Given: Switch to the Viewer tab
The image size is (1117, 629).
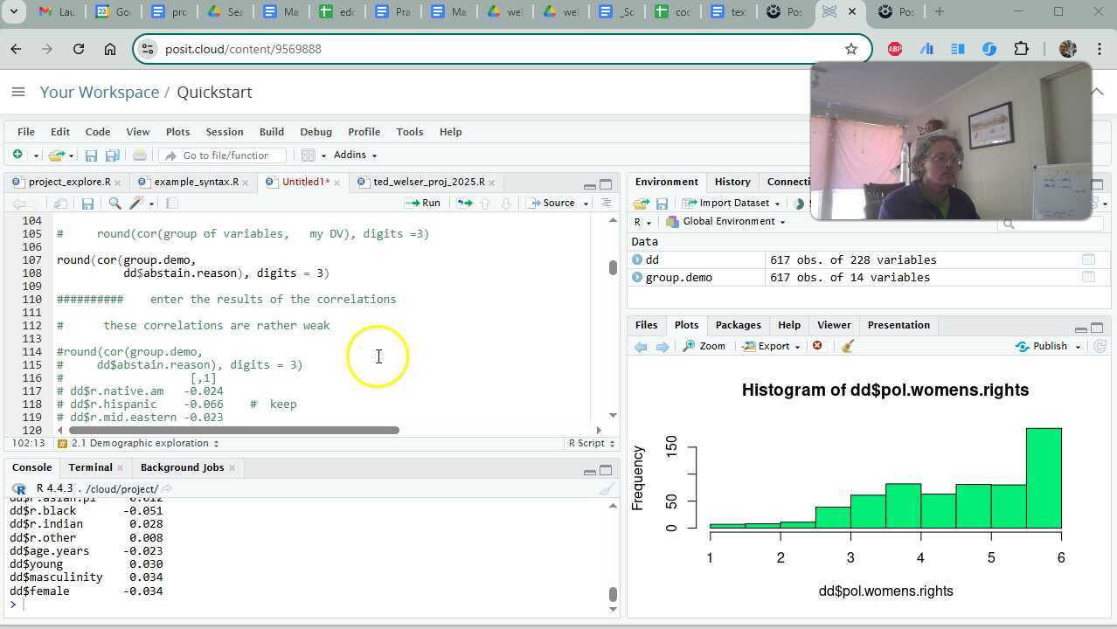Looking at the screenshot, I should [x=834, y=325].
